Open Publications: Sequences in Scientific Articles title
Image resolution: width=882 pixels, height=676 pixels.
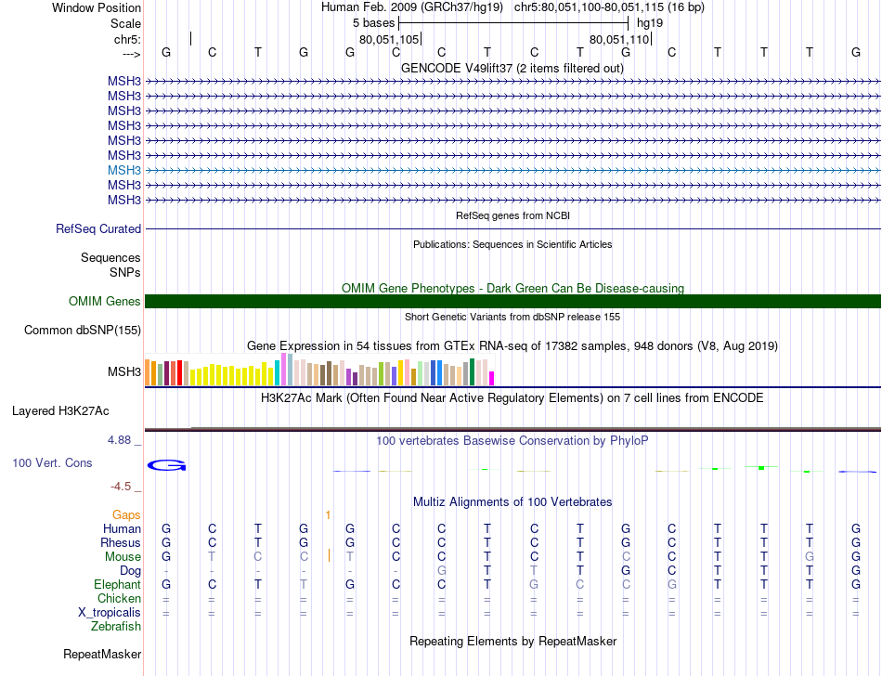512,244
